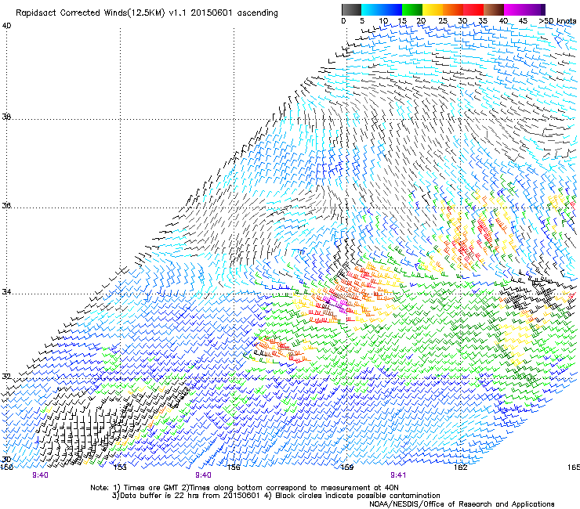The height and width of the screenshot is (509, 580).
Task: Click the note 'Black circles indicate possible contamination'
Action: 357,496
